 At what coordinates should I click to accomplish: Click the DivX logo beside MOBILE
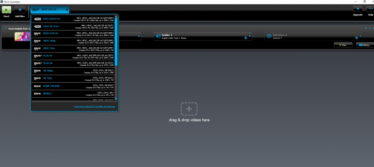37,94
